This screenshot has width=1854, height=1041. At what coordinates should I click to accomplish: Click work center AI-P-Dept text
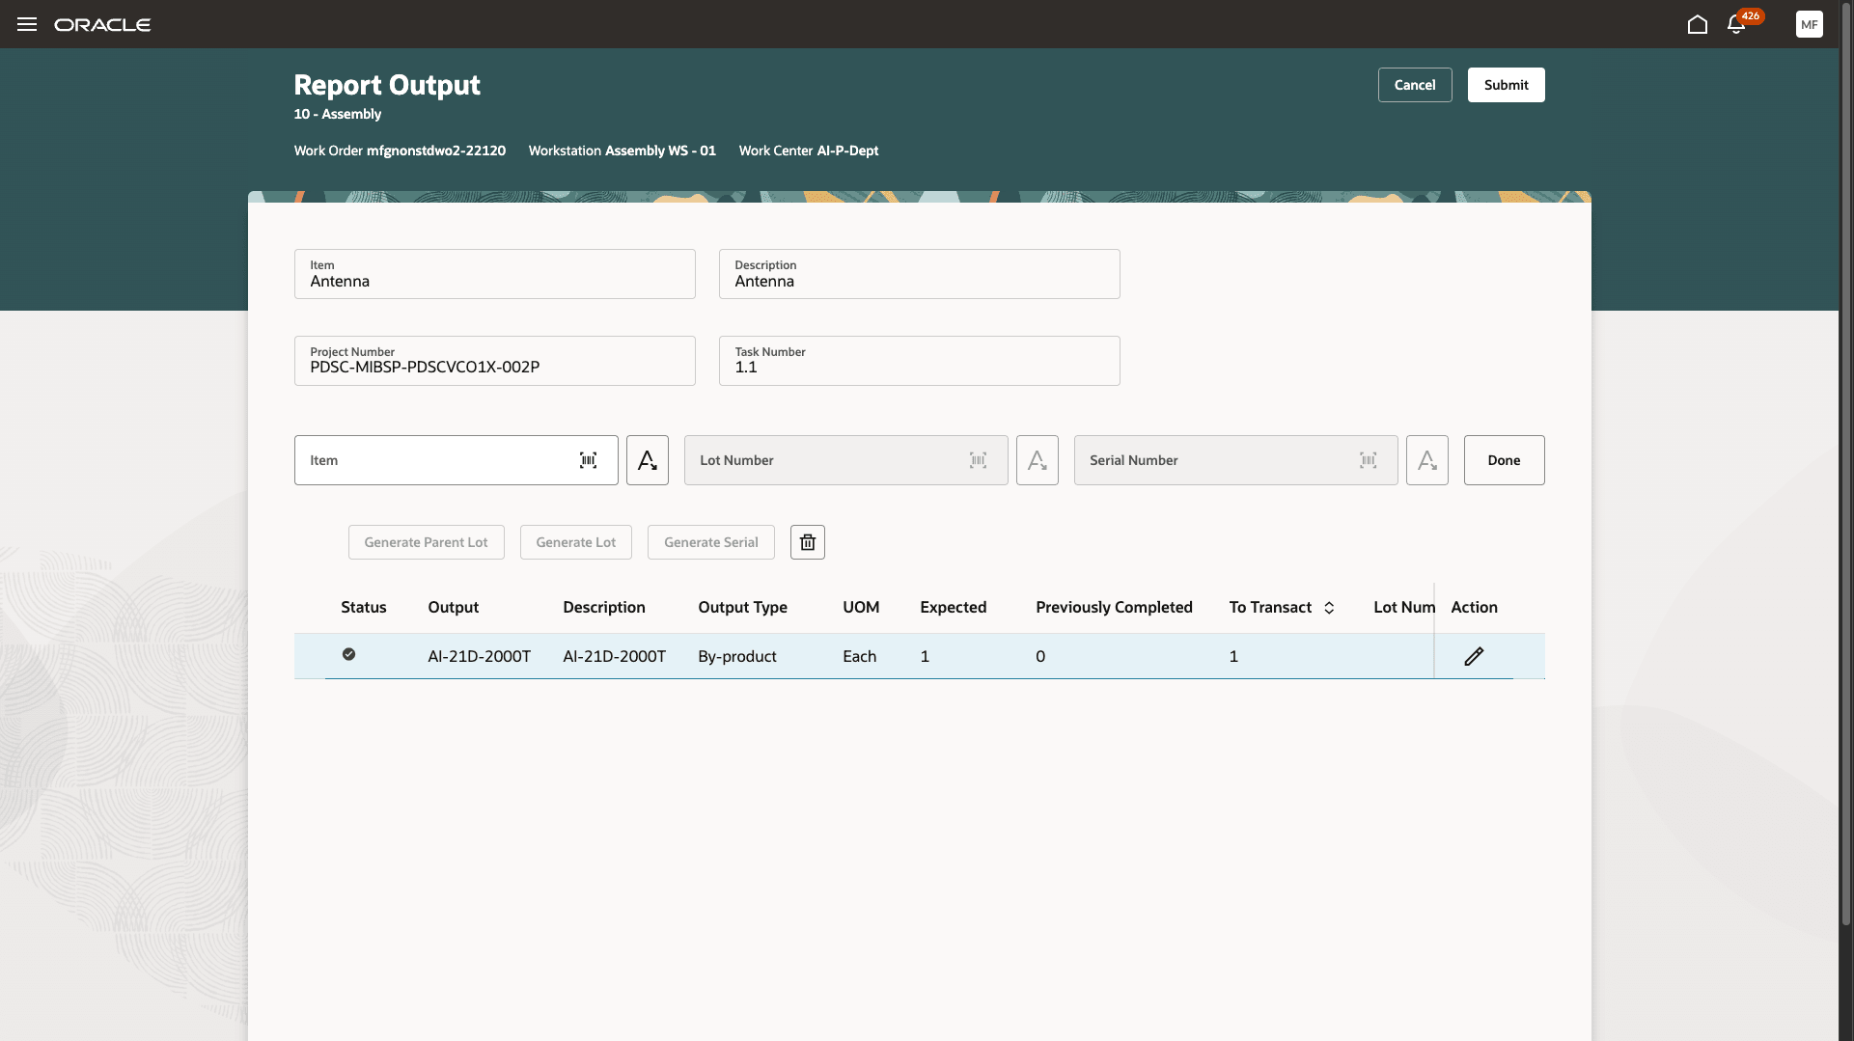tap(847, 151)
